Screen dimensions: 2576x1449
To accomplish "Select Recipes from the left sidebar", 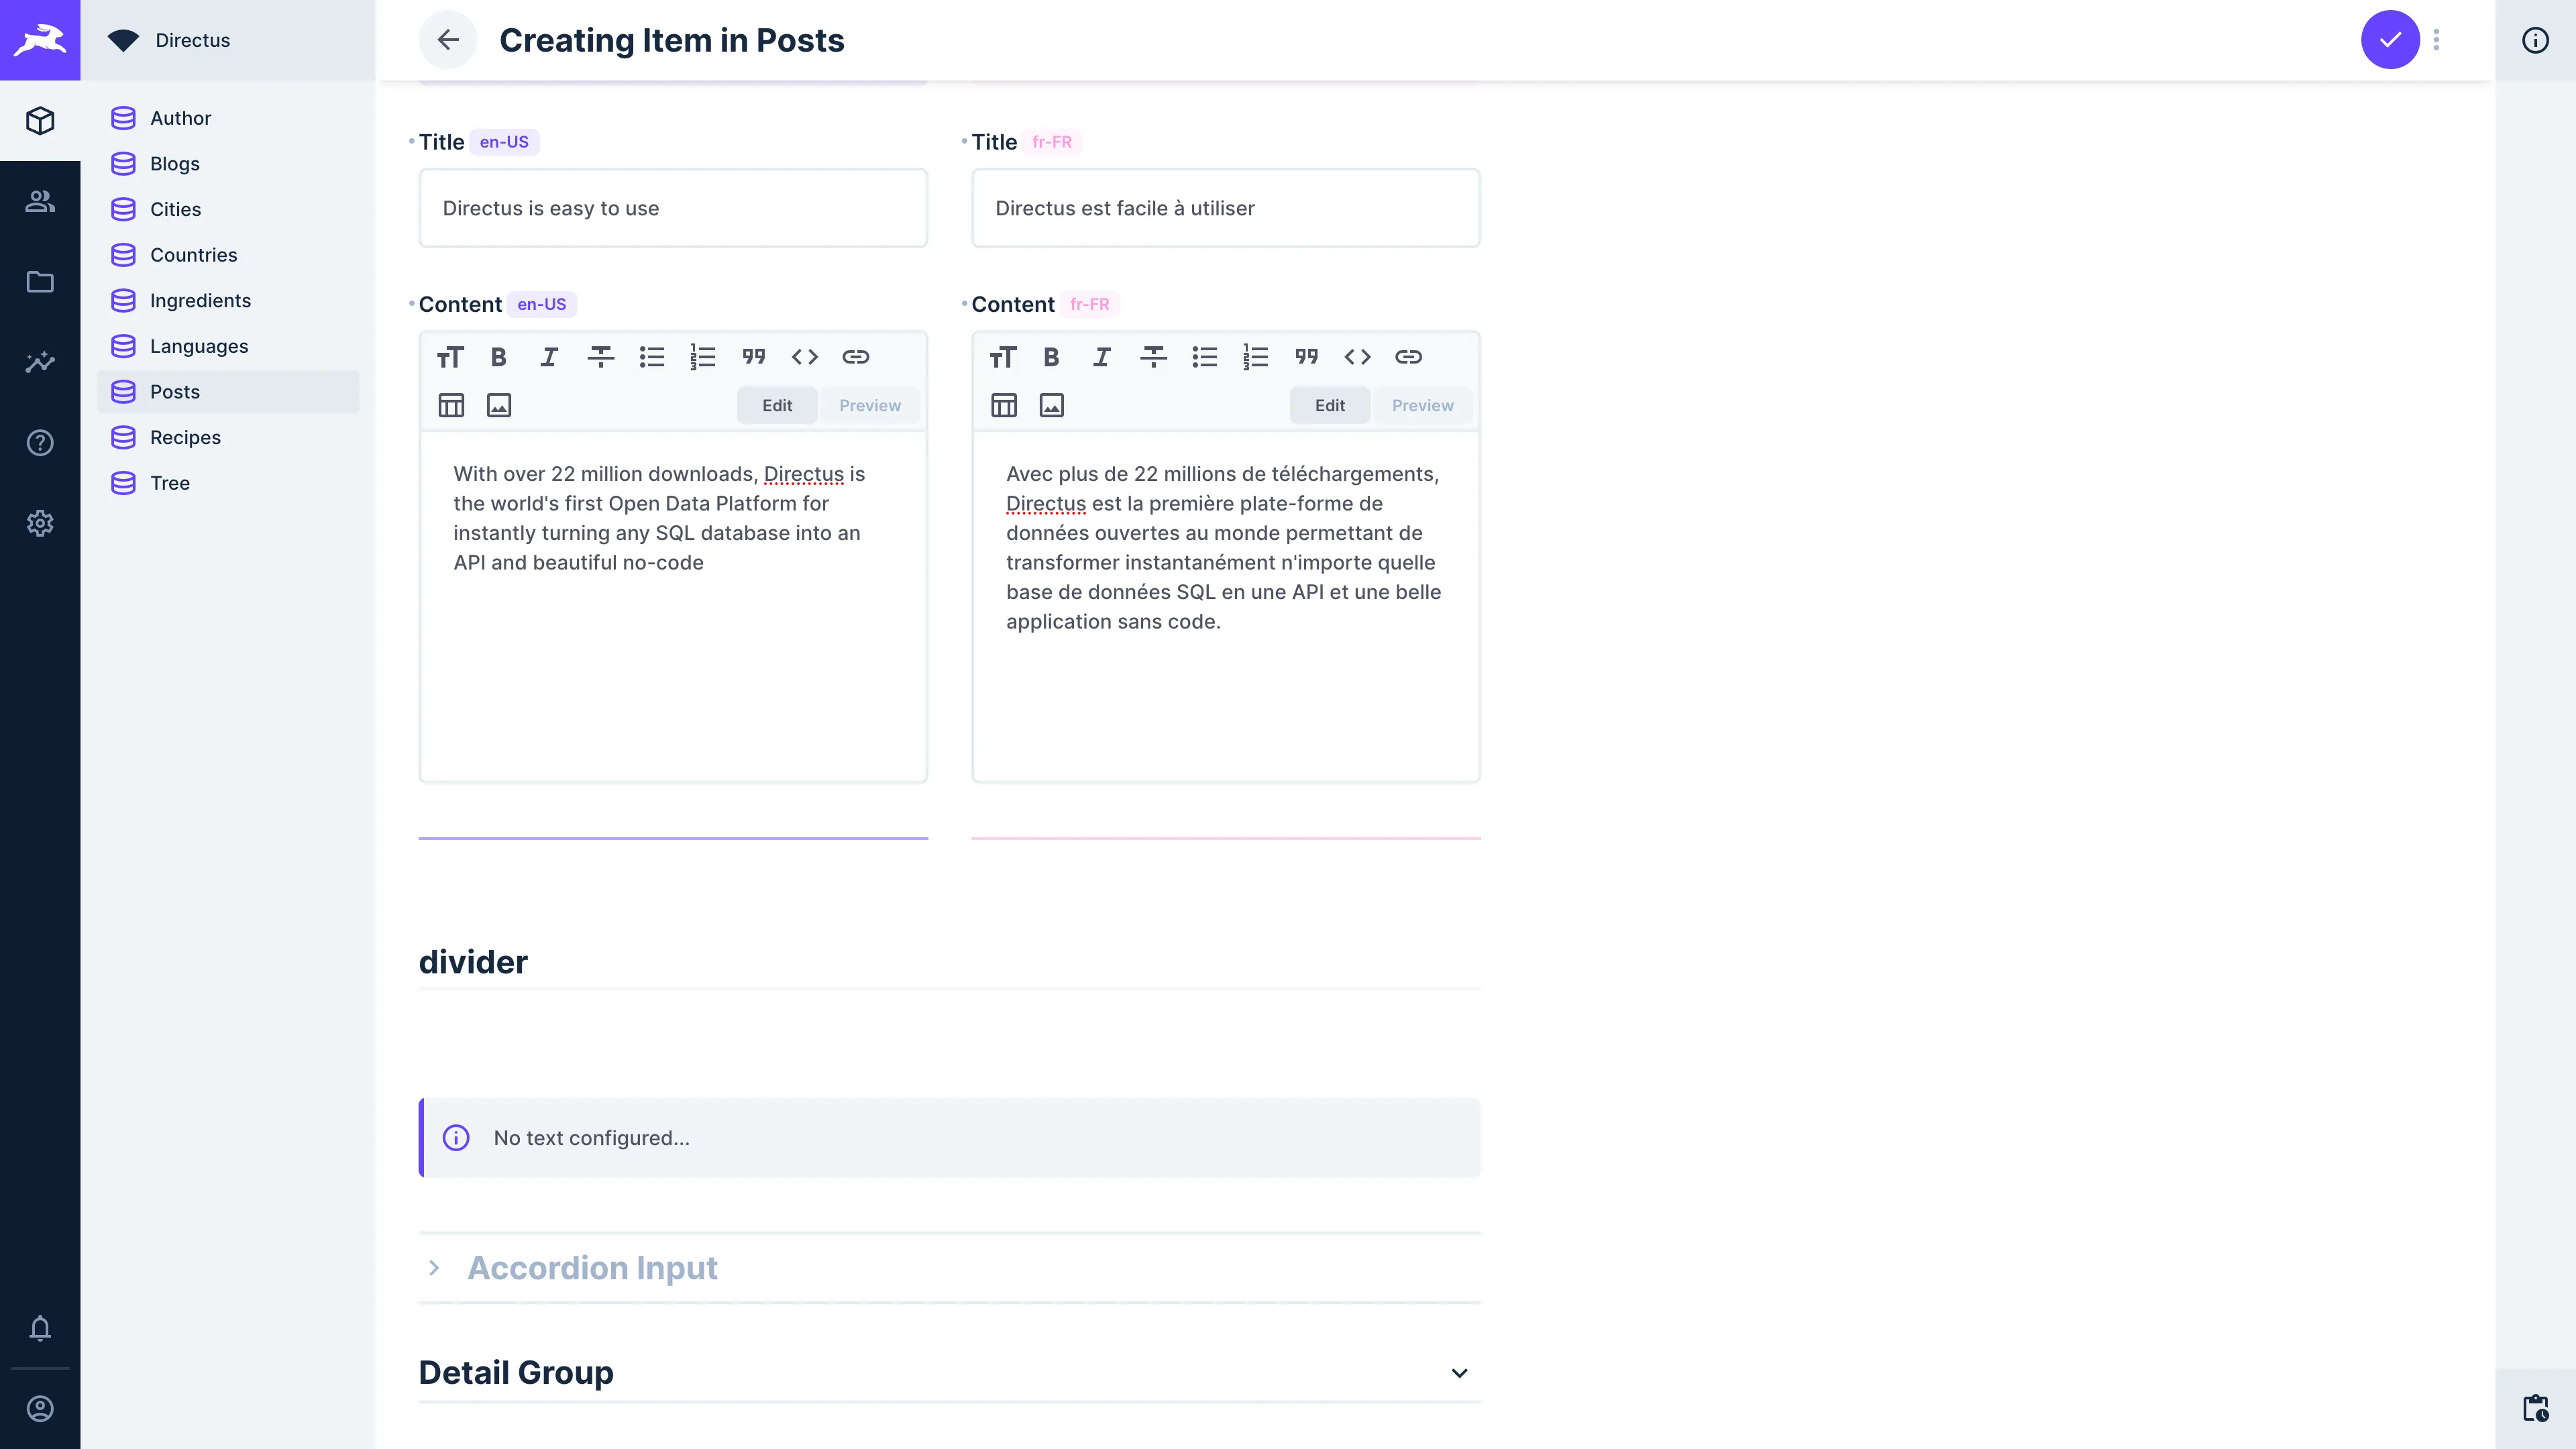I will (x=186, y=437).
